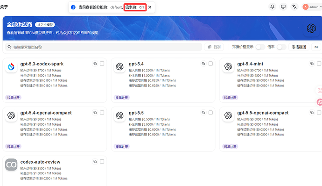Screen dimensions: 322x186
Task: Open the gpt-5.4-openai-compact model title
Action: (x=46, y=113)
